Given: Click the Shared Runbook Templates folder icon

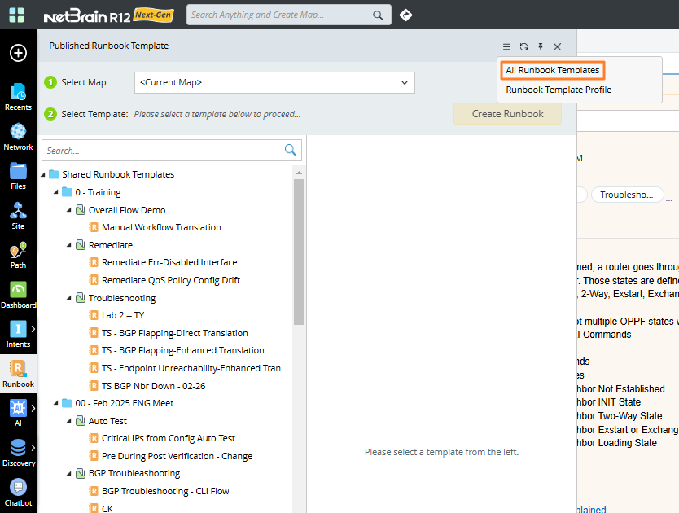Looking at the screenshot, I should click(x=54, y=174).
